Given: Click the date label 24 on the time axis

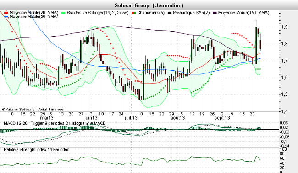Looking at the screenshot, I should coord(121,114).
